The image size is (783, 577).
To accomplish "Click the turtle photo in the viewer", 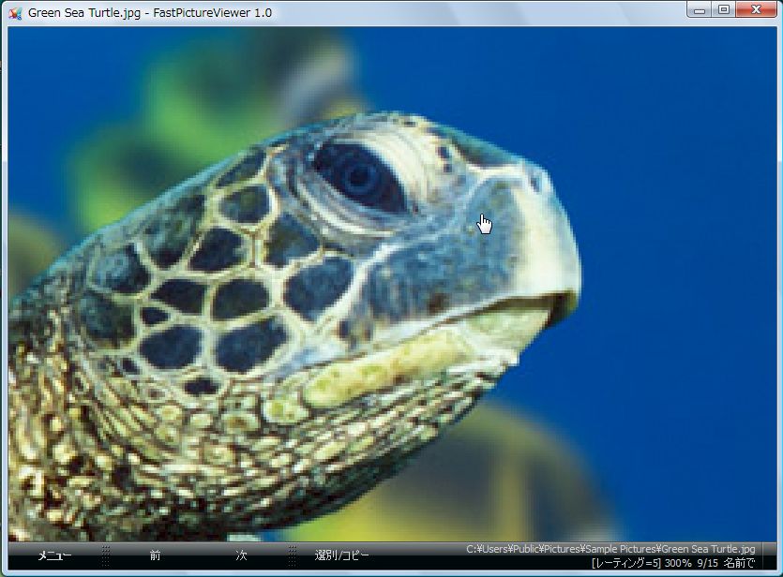I will 392,284.
